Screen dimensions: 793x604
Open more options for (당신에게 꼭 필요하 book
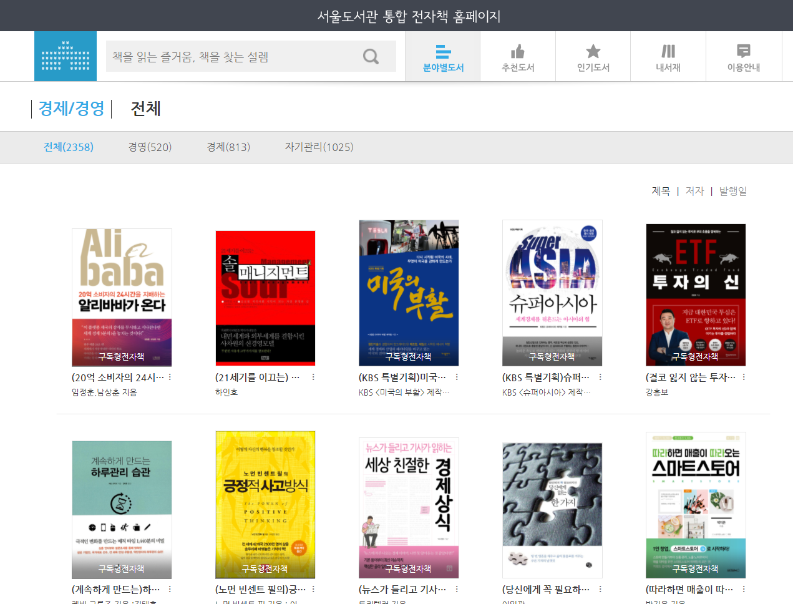[x=600, y=589]
